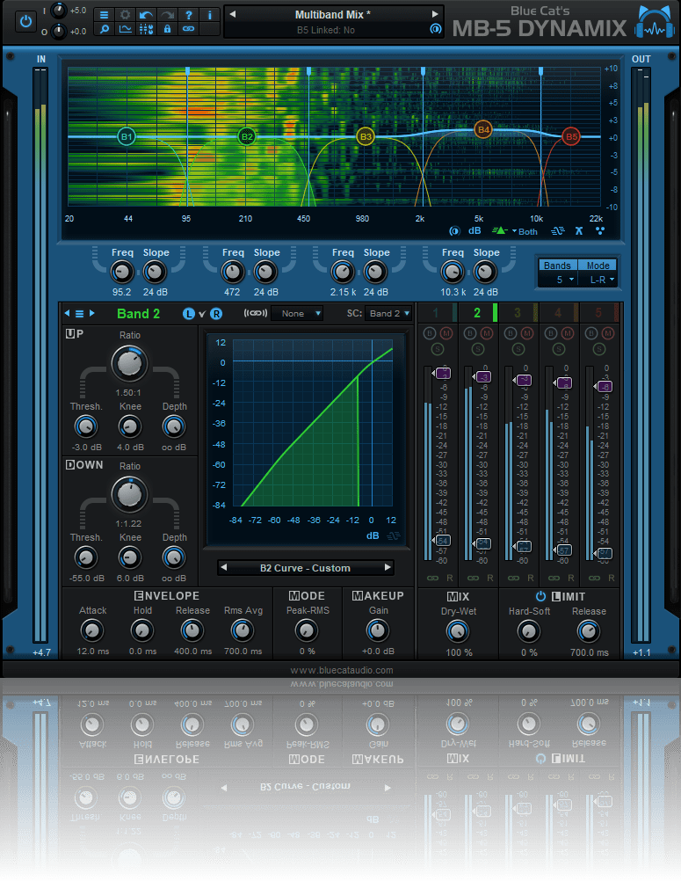The height and width of the screenshot is (881, 681).
Task: Click the B3 band node on the spectrum
Action: click(x=366, y=137)
